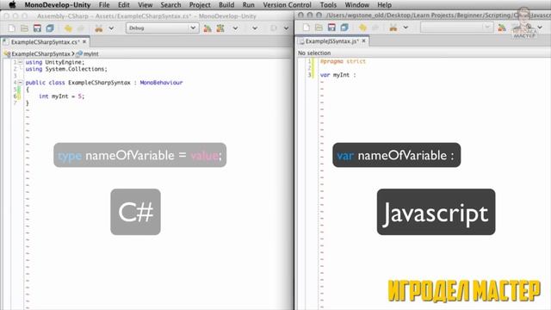Image resolution: width=551 pixels, height=310 pixels.
Task: Open dropdown arrow next to scissors, left toolbar
Action: click(111, 28)
